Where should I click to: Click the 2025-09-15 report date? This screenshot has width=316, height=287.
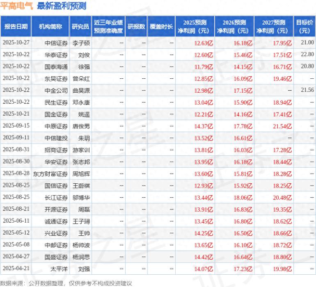click(16, 126)
